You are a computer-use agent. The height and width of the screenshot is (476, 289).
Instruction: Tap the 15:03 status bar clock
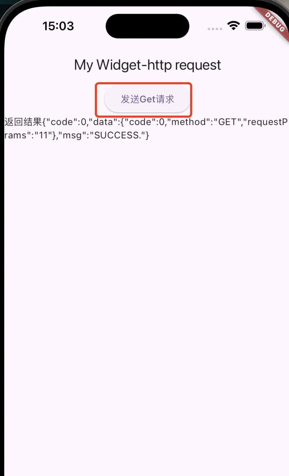(x=58, y=26)
